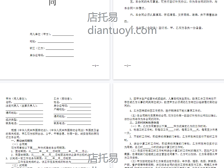The image size is (224, 168).
Task: Click the "职工（乙方）" label on page 1
Action: coord(37,48)
